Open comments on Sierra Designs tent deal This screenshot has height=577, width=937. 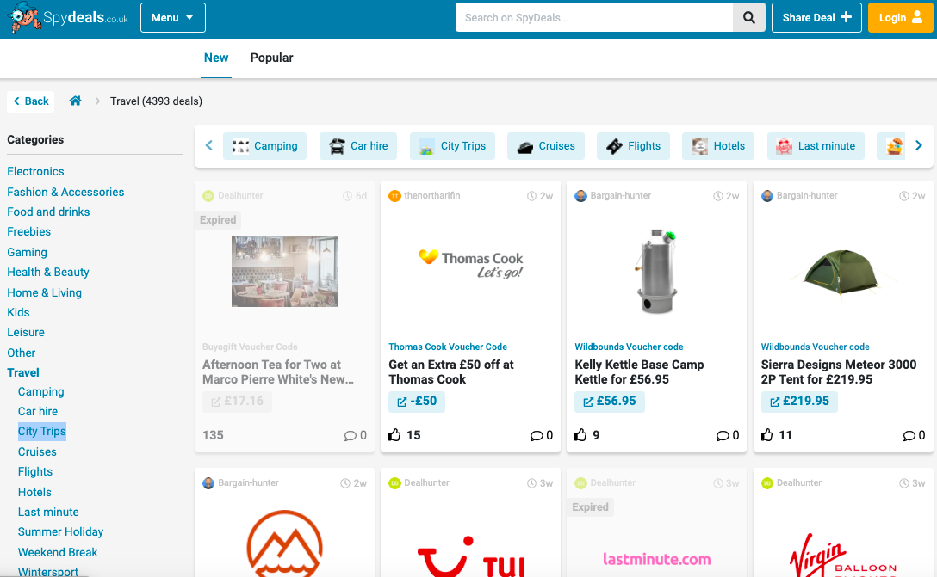pos(915,436)
